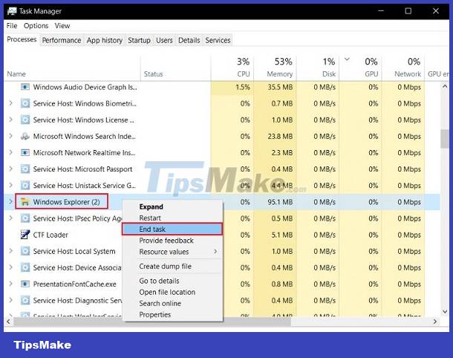453x358 pixels.
Task: Switch to the App history tab
Action: click(x=105, y=40)
